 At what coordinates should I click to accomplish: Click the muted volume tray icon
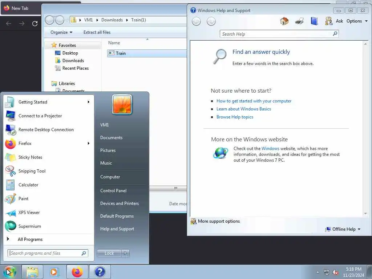click(x=335, y=272)
